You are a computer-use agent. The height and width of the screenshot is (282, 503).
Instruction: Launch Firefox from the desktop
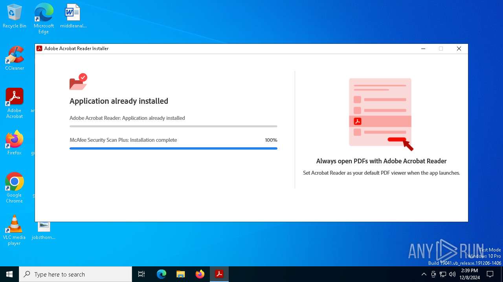pyautogui.click(x=15, y=143)
